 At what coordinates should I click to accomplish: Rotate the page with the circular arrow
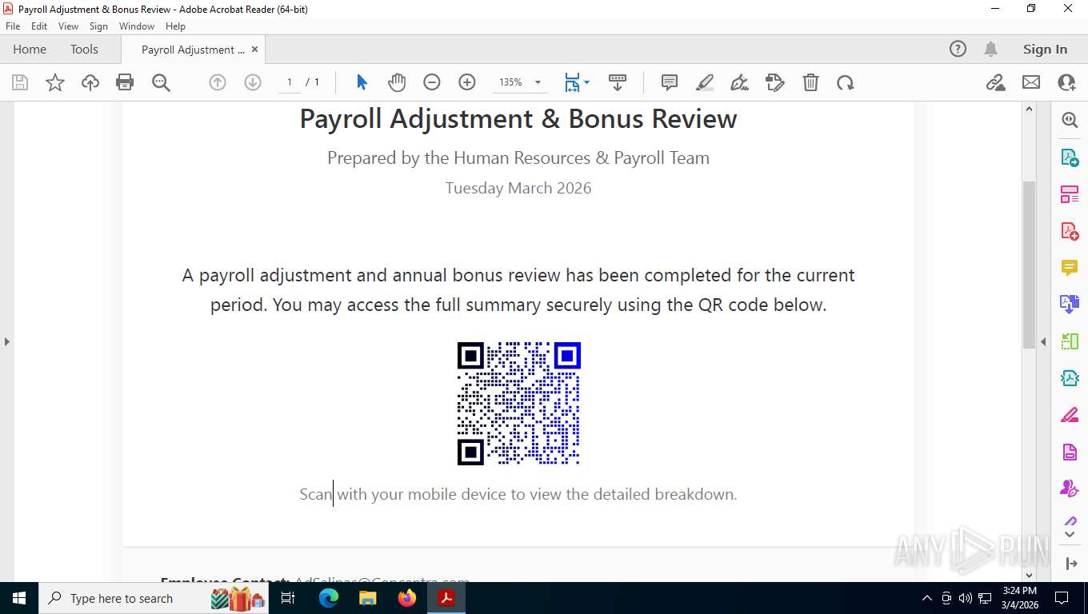pos(846,82)
